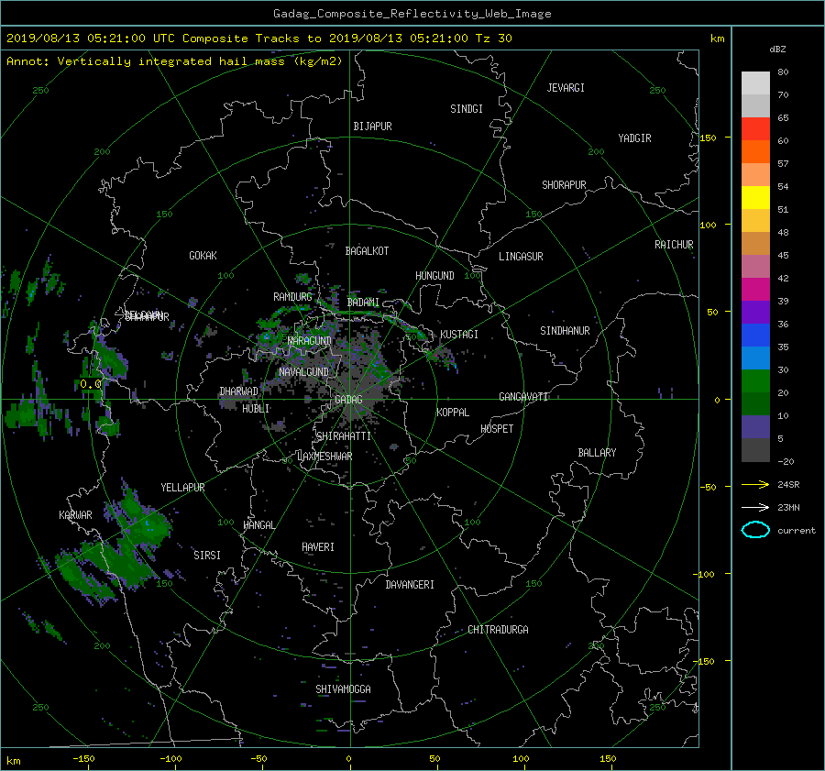Viewport: 825px width, 771px height.
Task: Click the NAVALGUND city label
Action: (x=304, y=372)
